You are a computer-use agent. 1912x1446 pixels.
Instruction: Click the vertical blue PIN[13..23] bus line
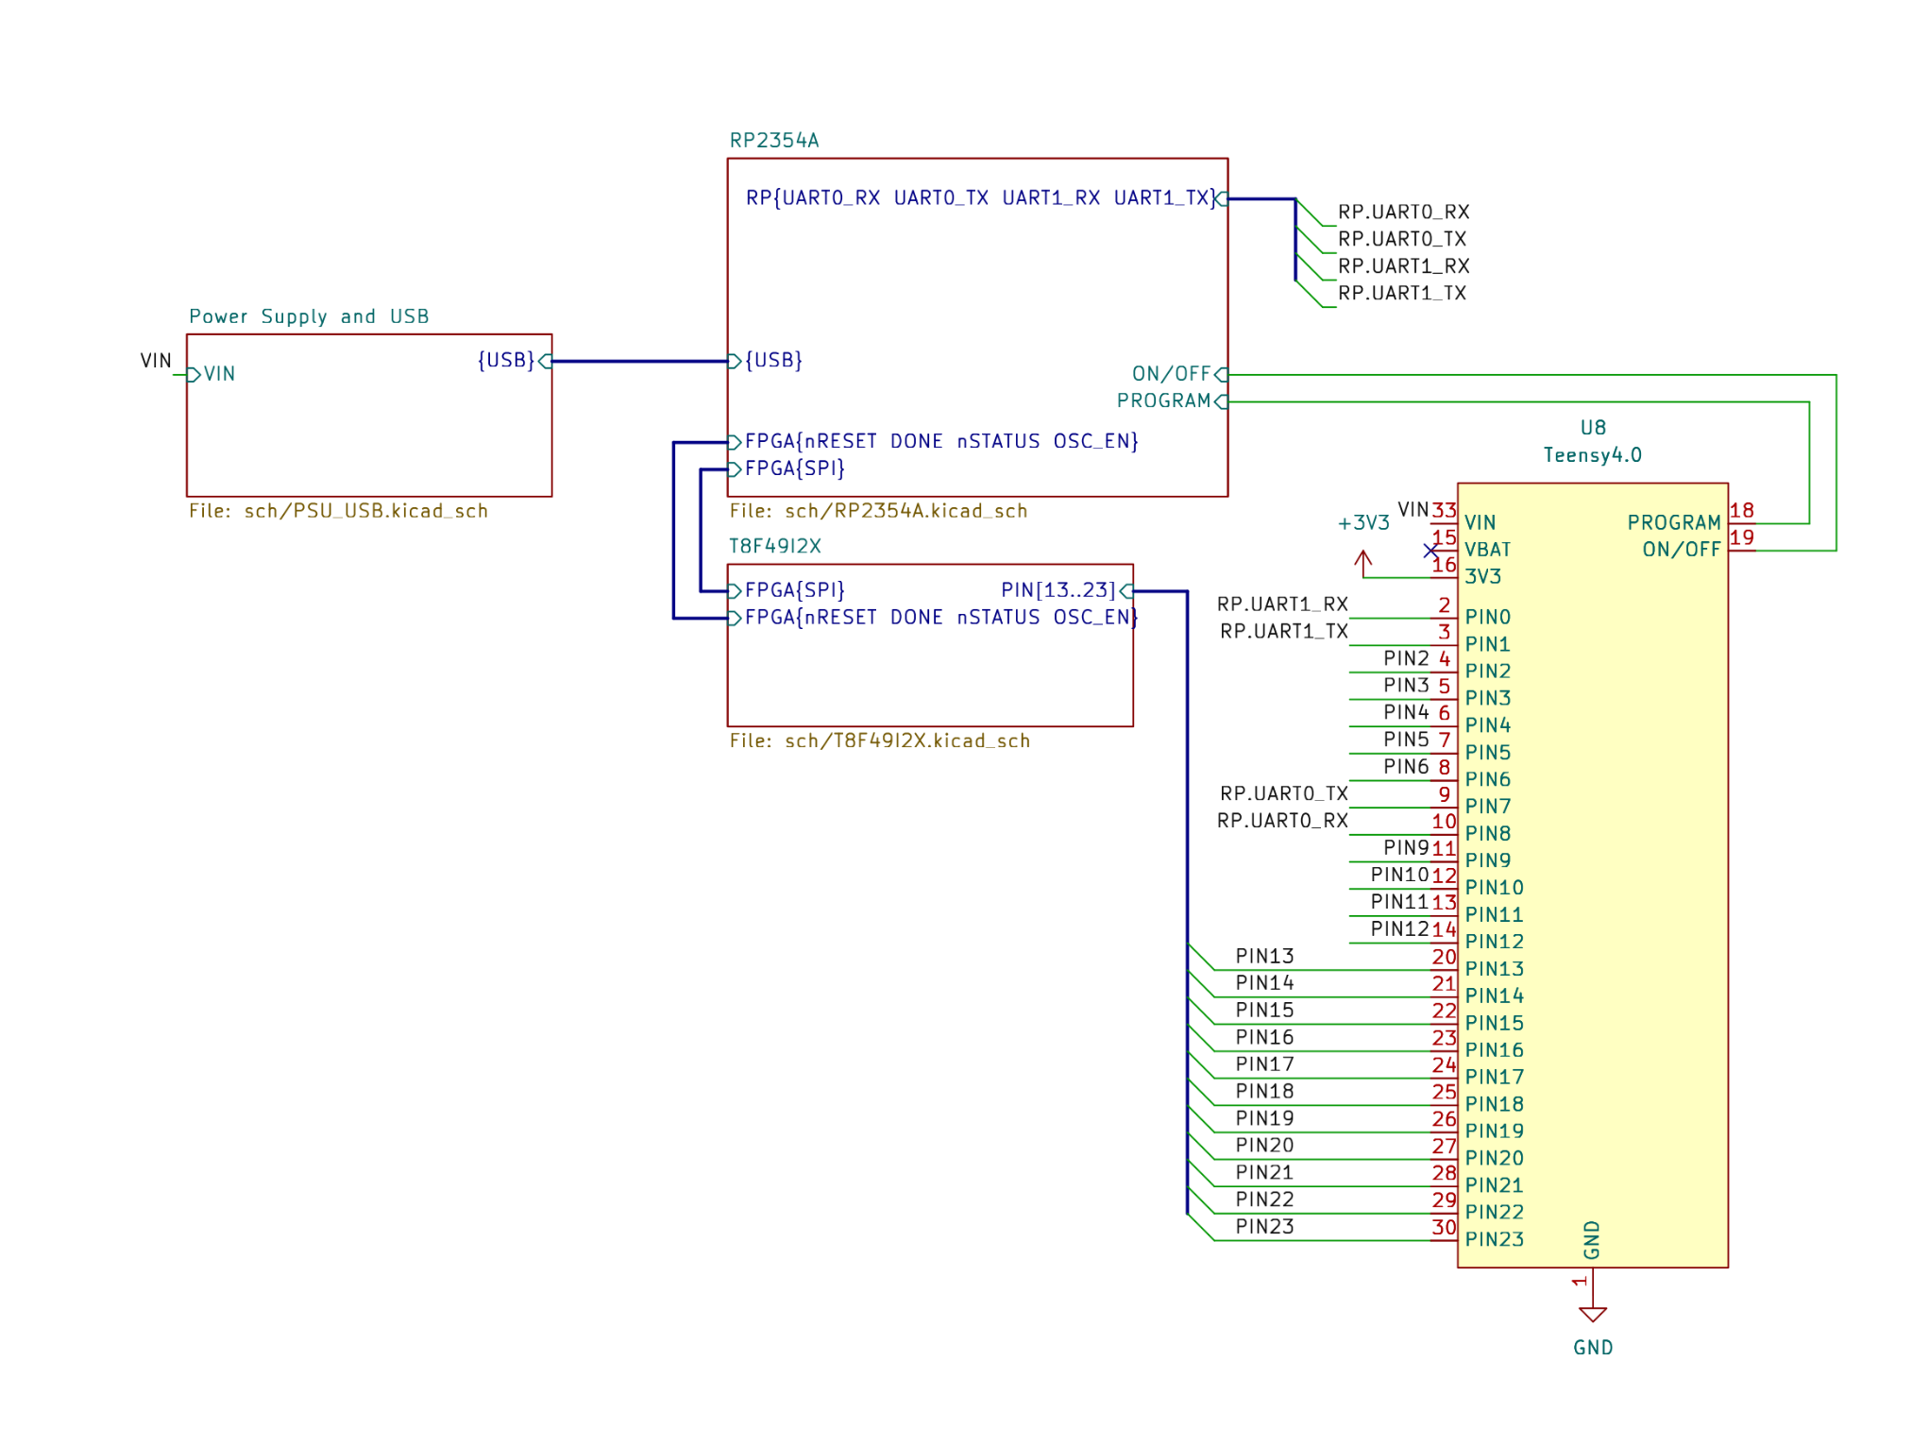[1187, 902]
